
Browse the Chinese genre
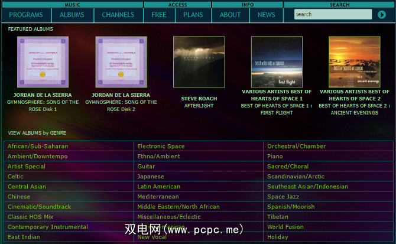(x=19, y=197)
